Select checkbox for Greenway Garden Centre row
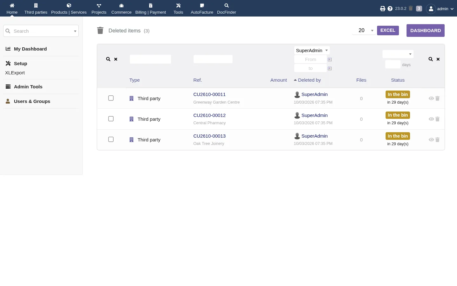Image resolution: width=457 pixels, height=286 pixels. 111,98
